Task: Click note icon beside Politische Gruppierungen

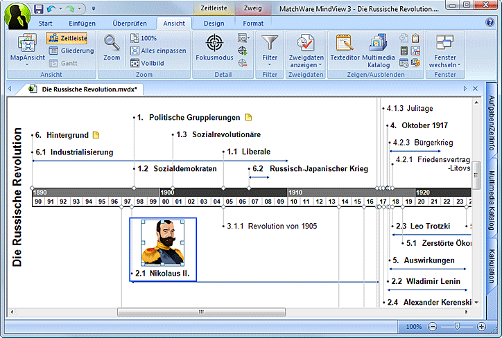Action: [248, 117]
